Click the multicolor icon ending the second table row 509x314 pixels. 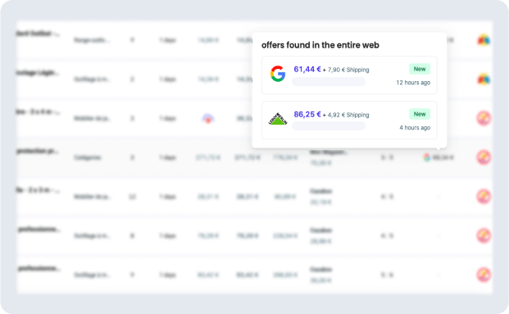[x=484, y=80]
